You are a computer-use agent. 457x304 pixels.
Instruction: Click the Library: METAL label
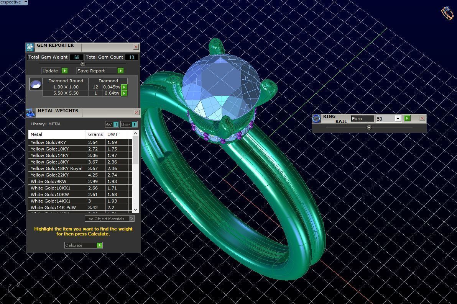click(x=46, y=124)
